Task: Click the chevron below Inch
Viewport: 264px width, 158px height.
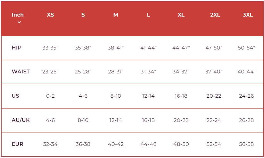Action: tap(19, 22)
